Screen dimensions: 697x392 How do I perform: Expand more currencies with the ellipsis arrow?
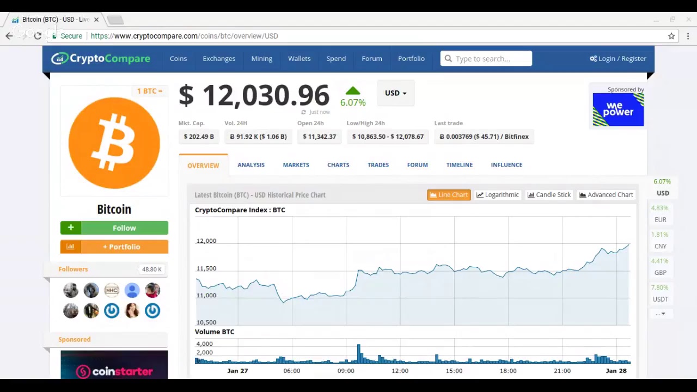(x=661, y=314)
